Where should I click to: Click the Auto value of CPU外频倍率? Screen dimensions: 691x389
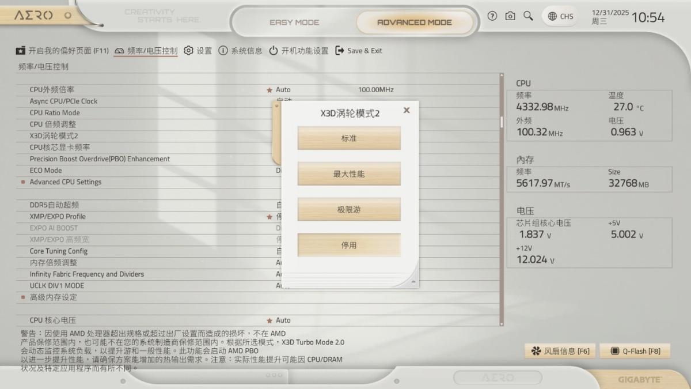[283, 90]
